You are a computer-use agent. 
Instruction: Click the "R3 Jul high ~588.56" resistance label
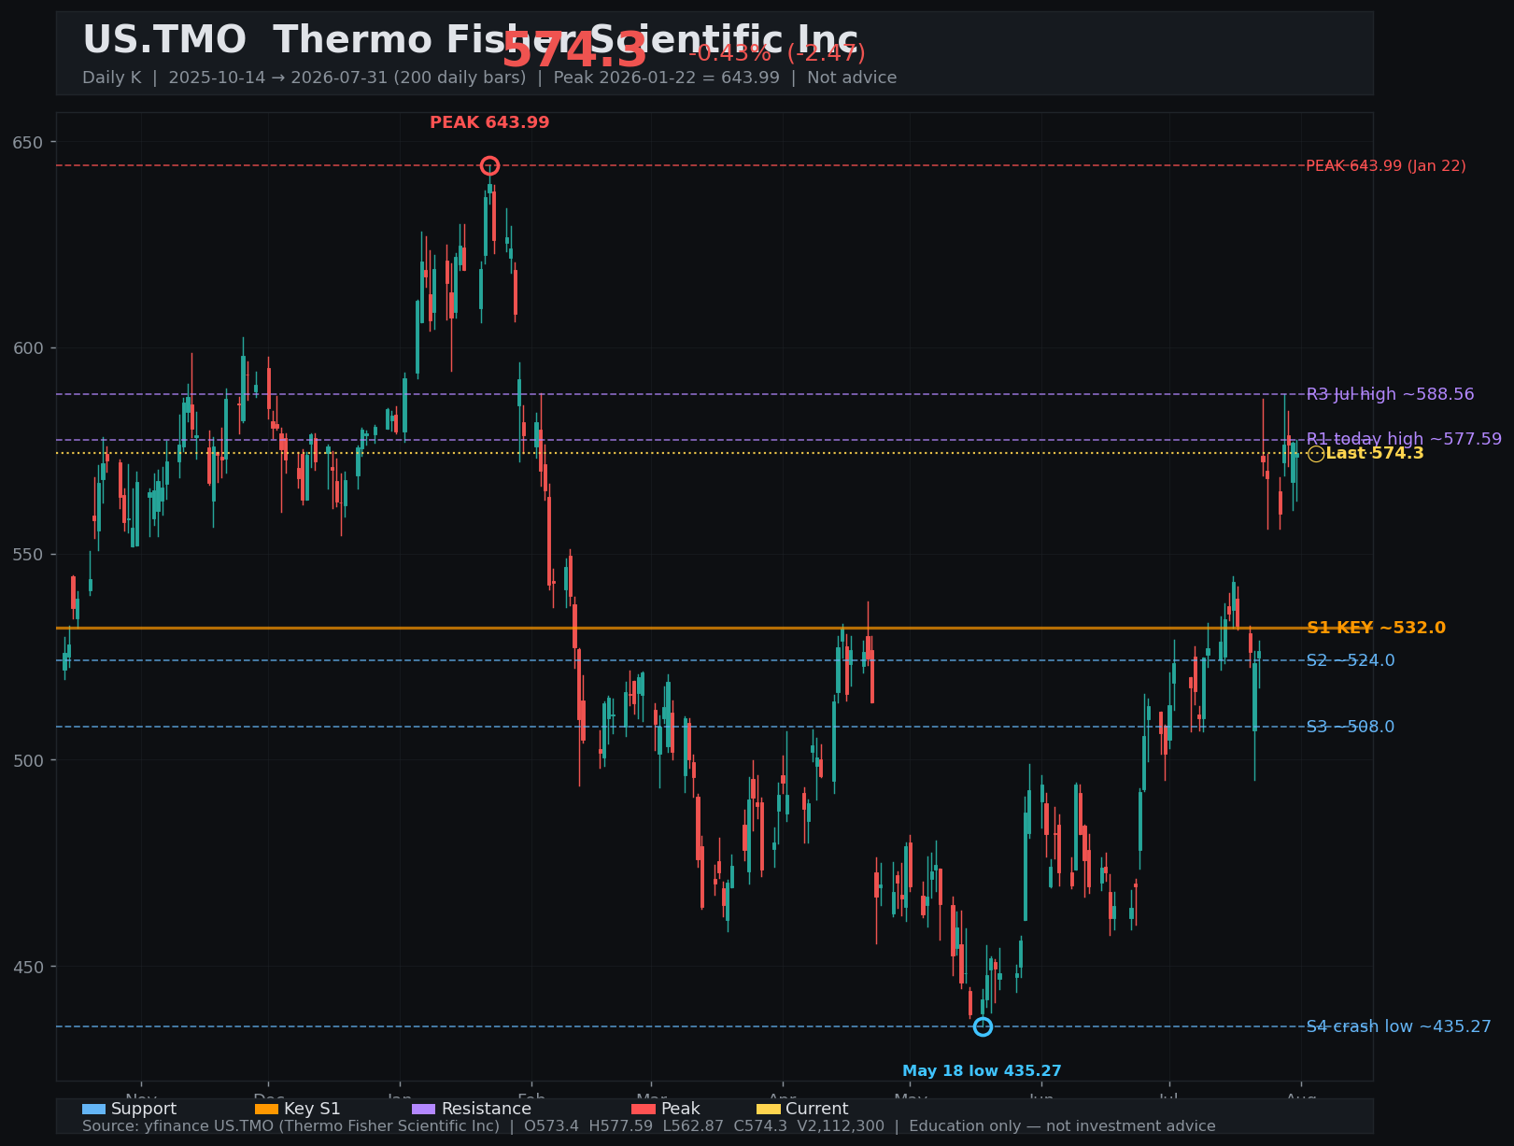click(x=1390, y=394)
